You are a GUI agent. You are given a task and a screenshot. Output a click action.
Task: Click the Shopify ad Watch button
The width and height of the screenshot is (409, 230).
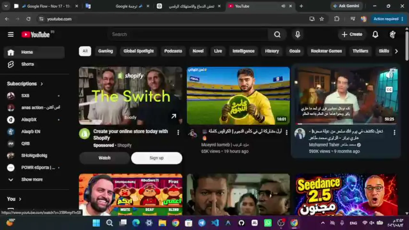click(x=104, y=158)
